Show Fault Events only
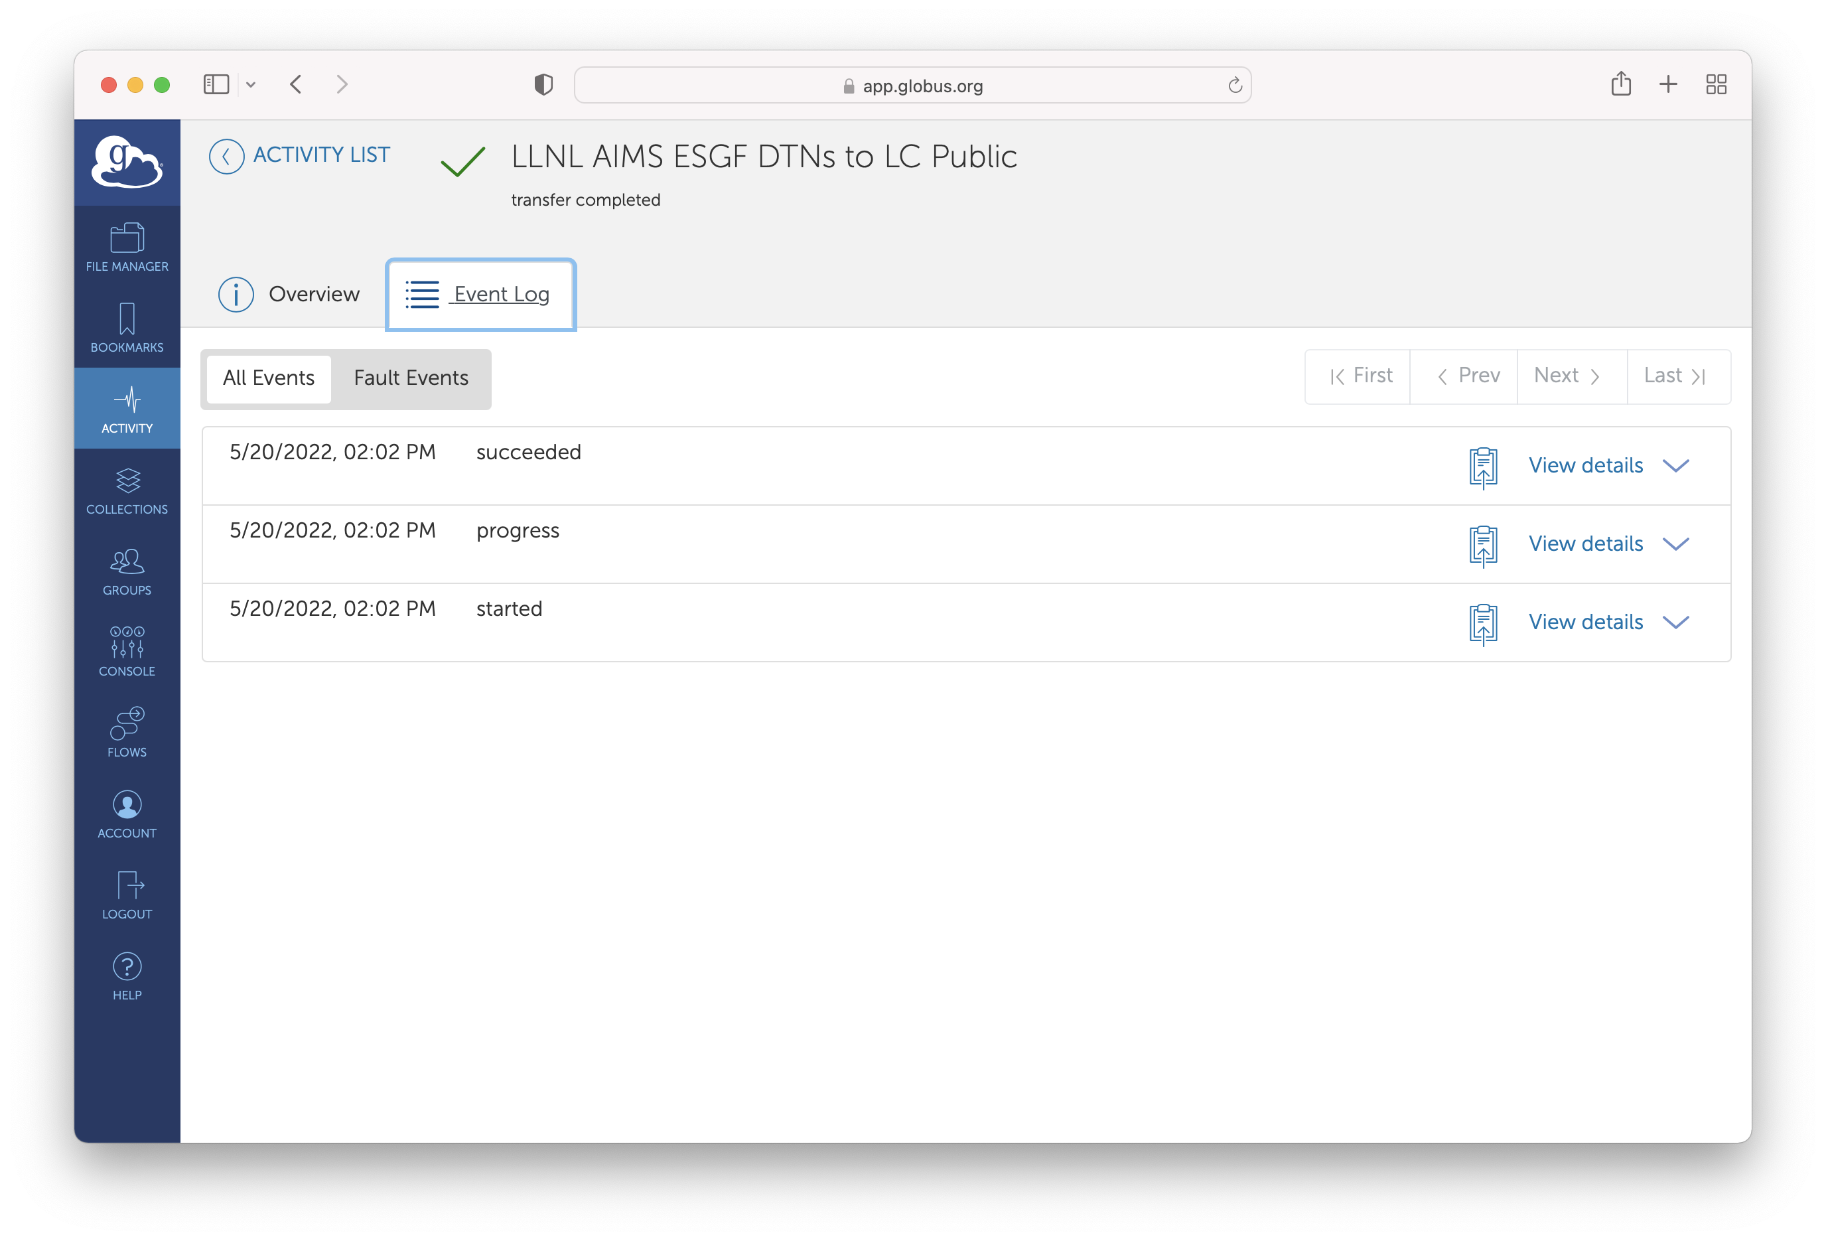The height and width of the screenshot is (1241, 1826). click(411, 378)
